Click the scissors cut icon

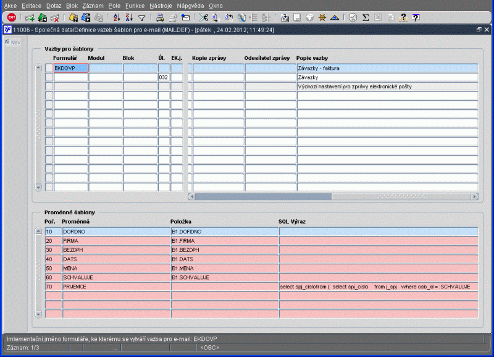(204, 18)
